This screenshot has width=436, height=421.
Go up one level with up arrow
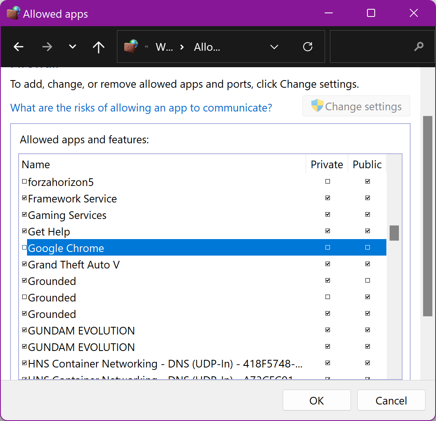pos(98,47)
